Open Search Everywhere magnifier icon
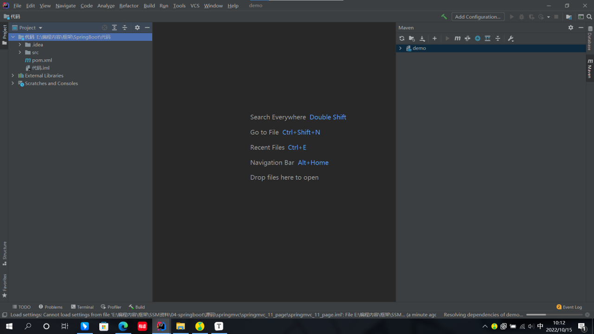The width and height of the screenshot is (594, 334). [590, 17]
